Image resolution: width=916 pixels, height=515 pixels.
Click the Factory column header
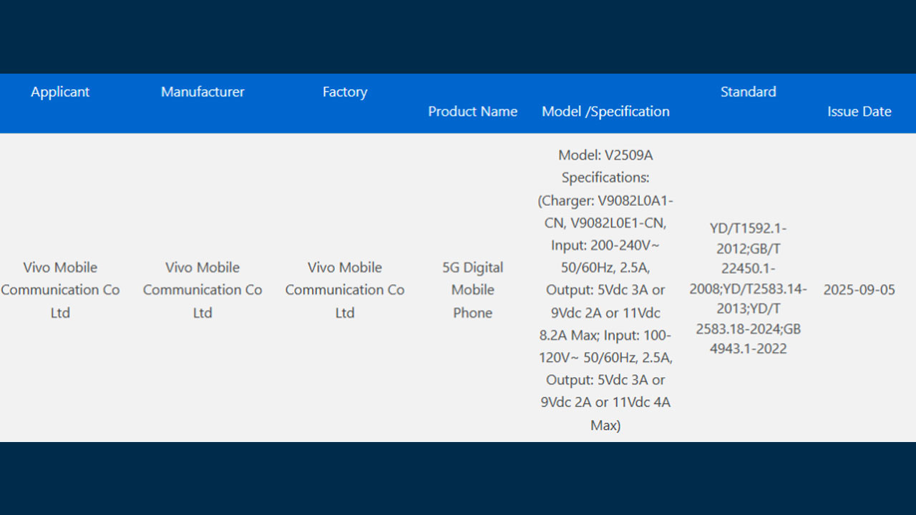click(345, 92)
